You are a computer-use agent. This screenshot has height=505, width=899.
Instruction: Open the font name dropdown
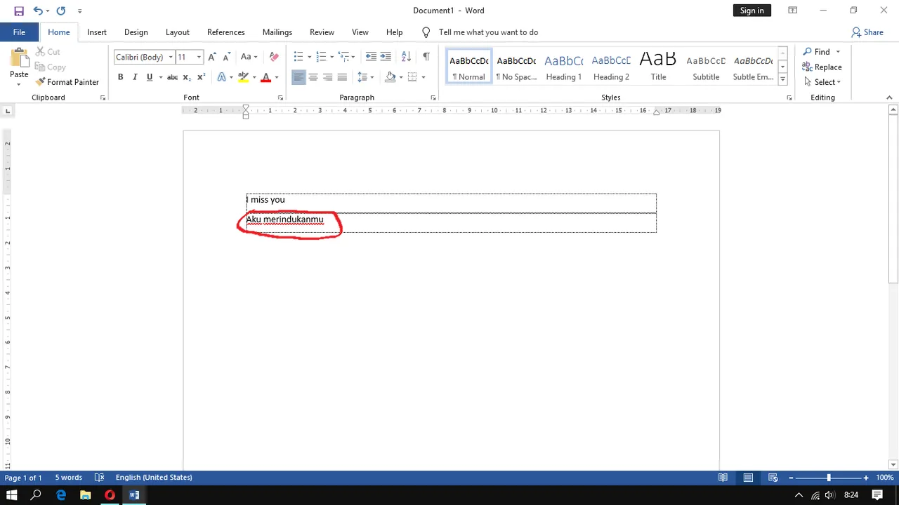coord(171,57)
